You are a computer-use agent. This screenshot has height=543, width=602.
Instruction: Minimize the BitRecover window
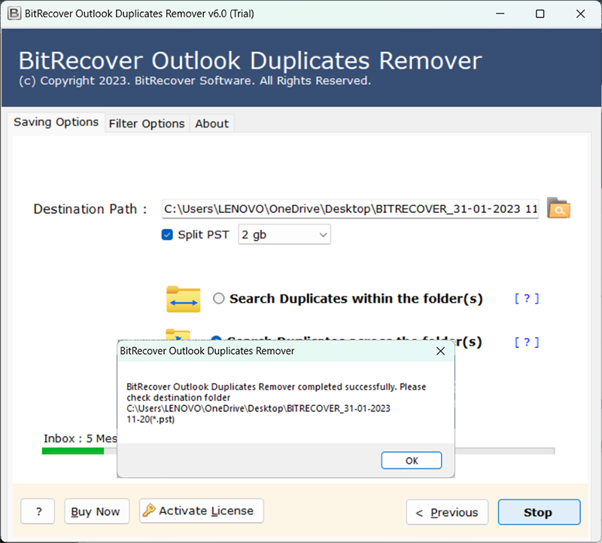click(x=500, y=14)
